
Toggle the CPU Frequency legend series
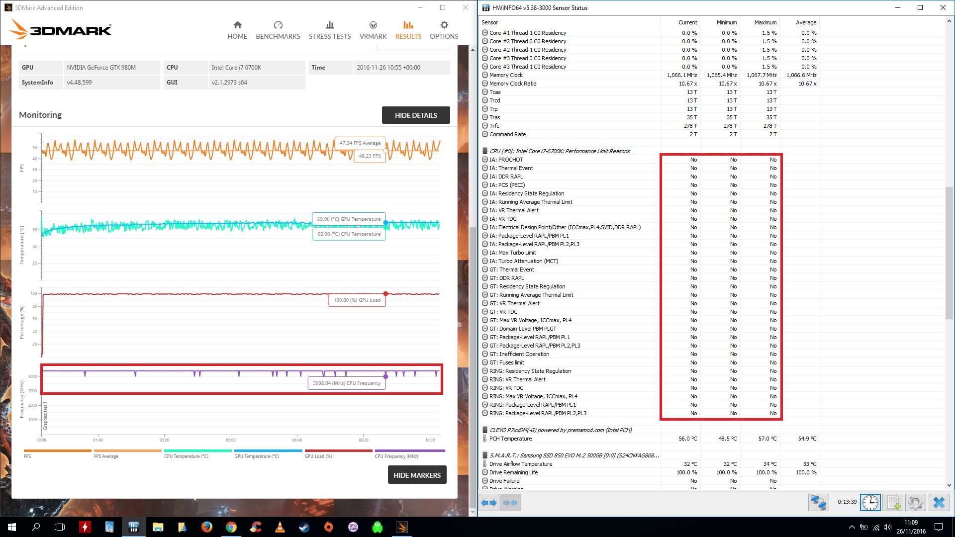(x=410, y=454)
